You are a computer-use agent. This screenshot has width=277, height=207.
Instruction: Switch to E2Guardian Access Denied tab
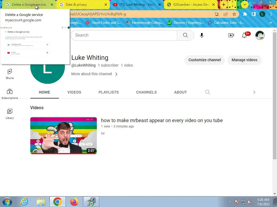pos(191,5)
